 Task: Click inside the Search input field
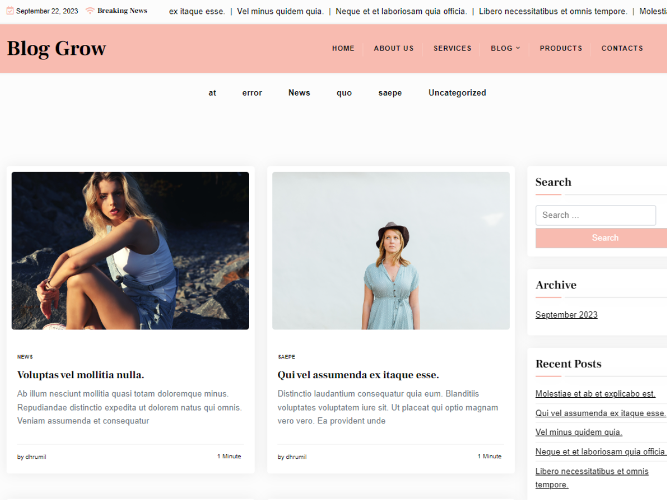(595, 215)
